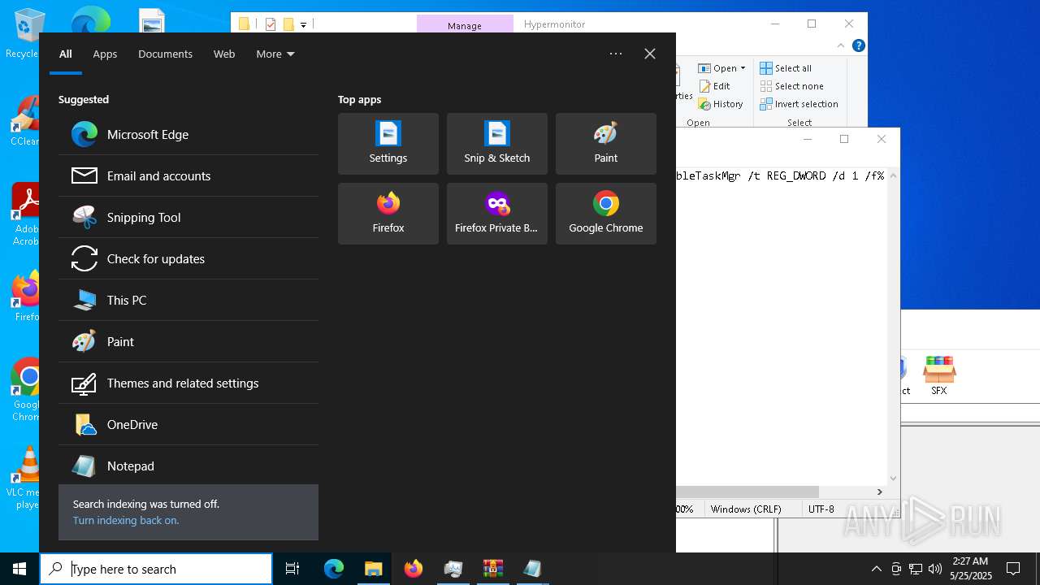Viewport: 1040px width, 585px height.
Task: Open the Manage ribbon tab in Explorer
Action: coord(465,25)
